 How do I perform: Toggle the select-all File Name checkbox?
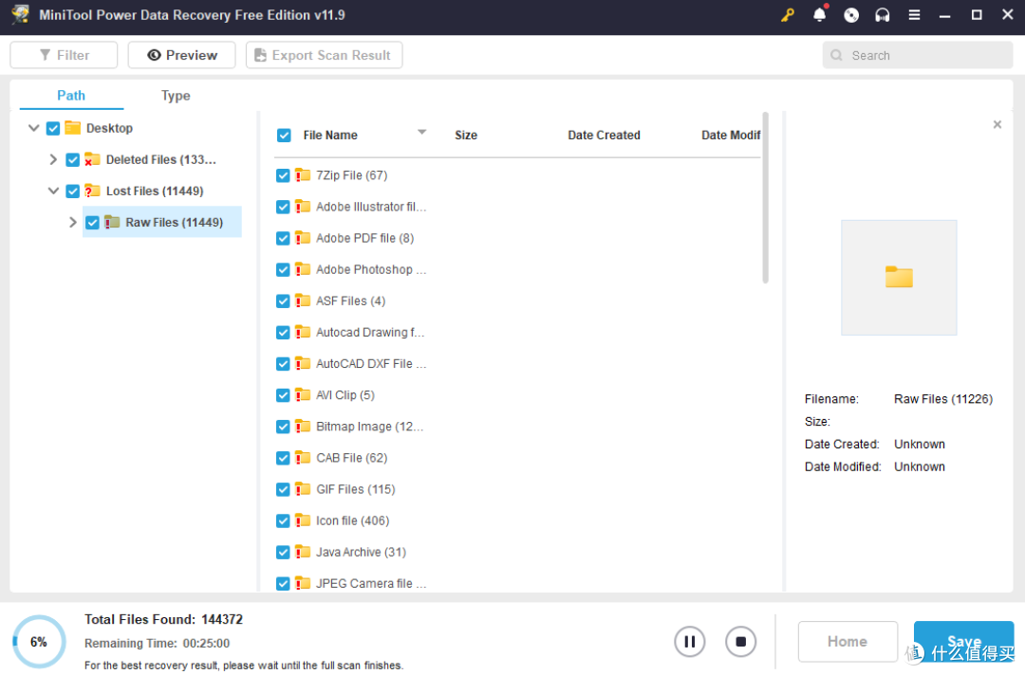pos(284,136)
